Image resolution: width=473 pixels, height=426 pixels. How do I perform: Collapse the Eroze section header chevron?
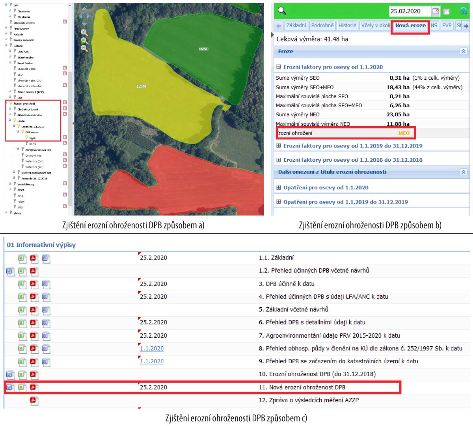[464, 51]
